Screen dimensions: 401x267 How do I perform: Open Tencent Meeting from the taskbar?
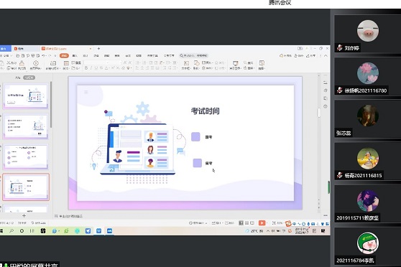pos(109,230)
